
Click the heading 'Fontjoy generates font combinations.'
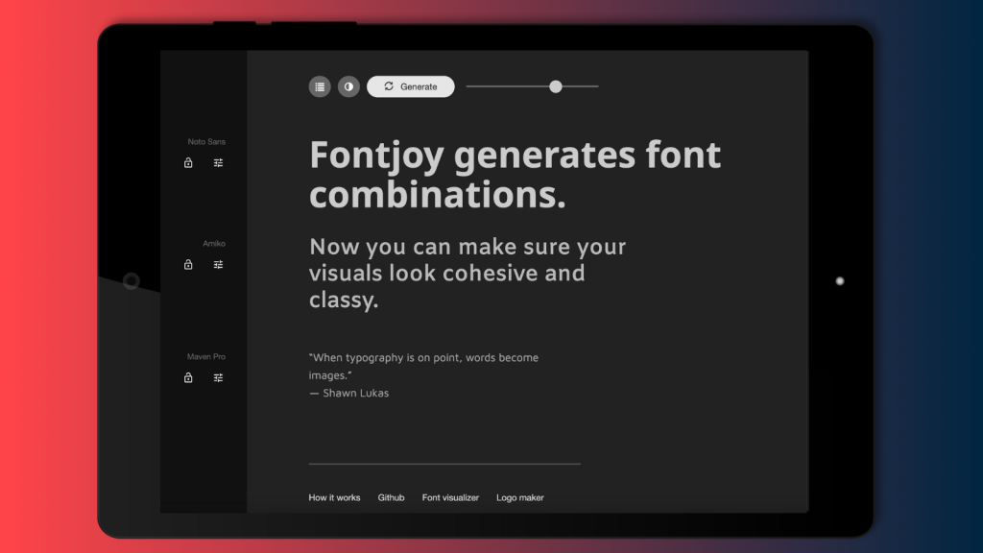point(515,175)
